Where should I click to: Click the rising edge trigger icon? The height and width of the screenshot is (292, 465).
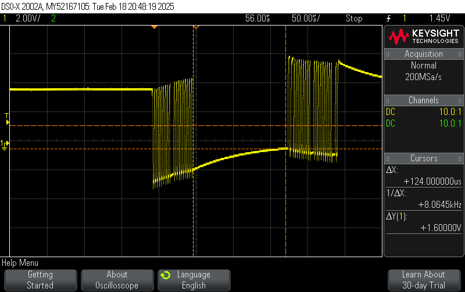point(388,19)
